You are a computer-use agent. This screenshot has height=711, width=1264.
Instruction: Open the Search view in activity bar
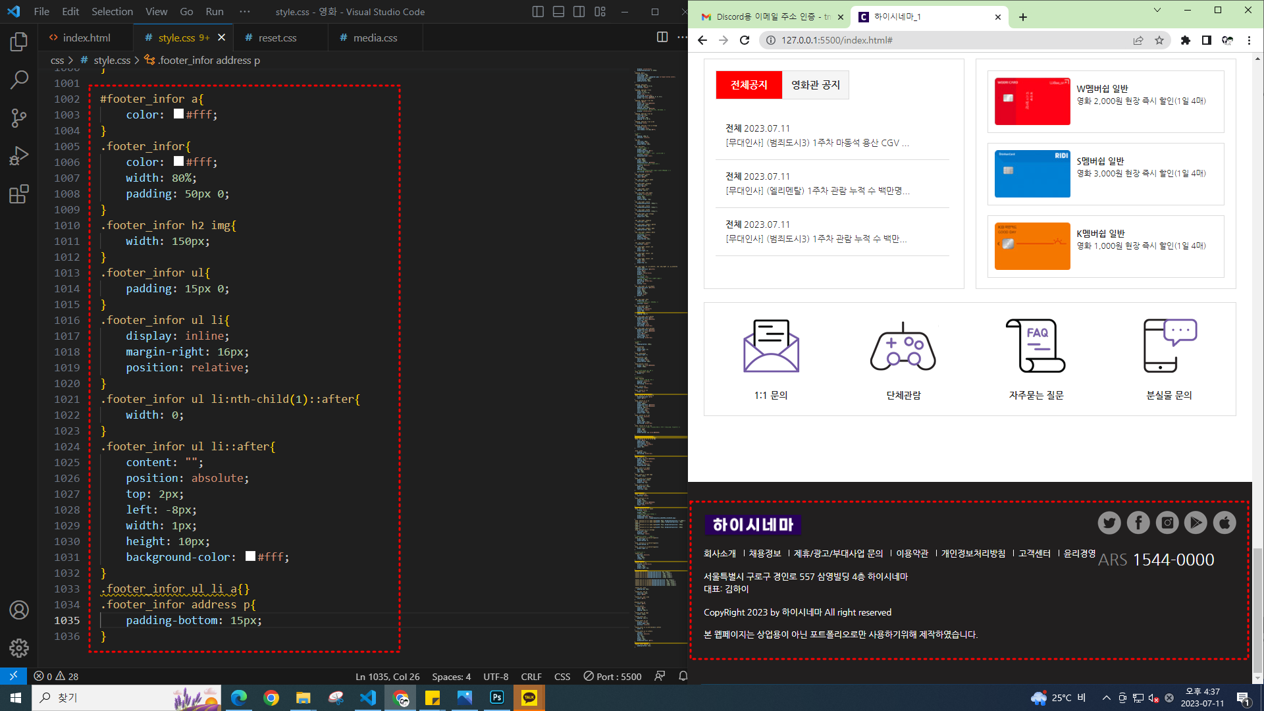click(x=19, y=80)
